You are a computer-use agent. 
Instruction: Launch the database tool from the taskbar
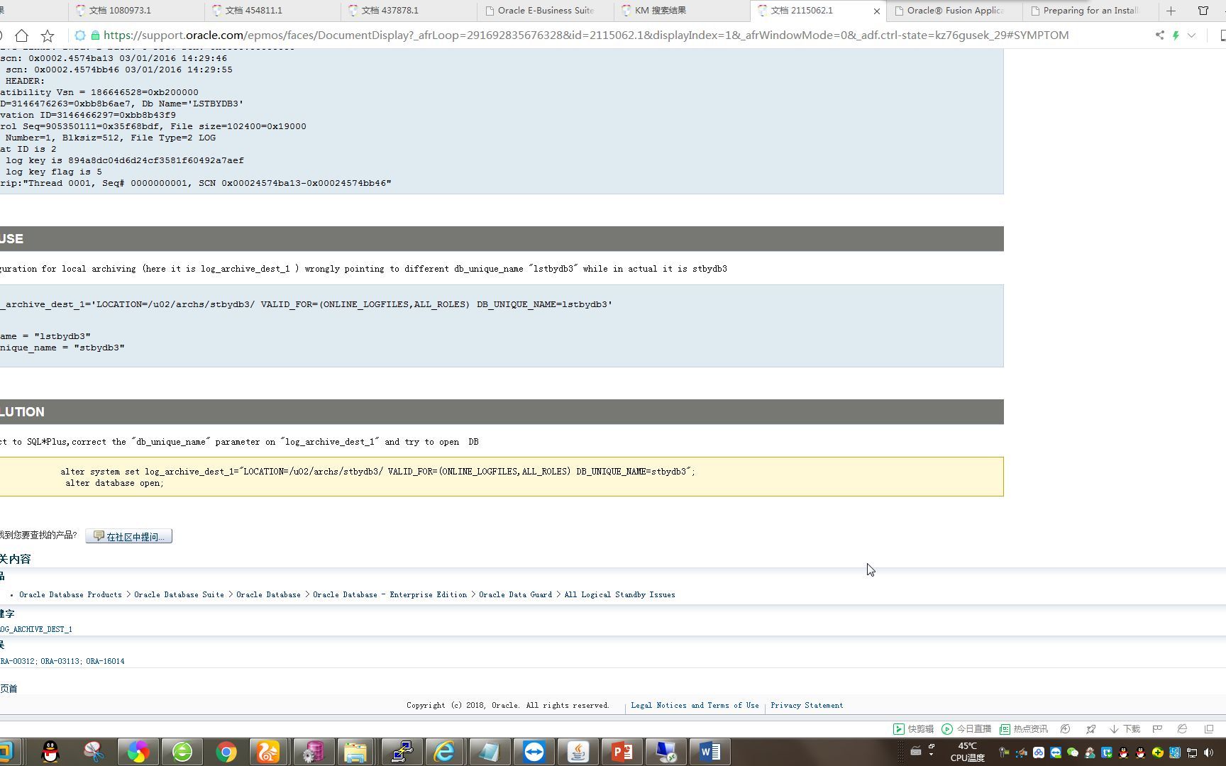click(x=313, y=752)
